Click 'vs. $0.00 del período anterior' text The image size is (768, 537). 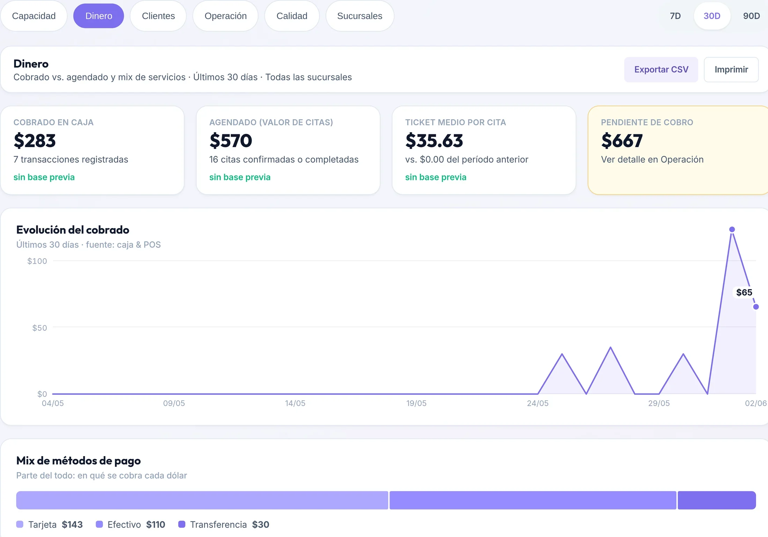click(x=467, y=160)
